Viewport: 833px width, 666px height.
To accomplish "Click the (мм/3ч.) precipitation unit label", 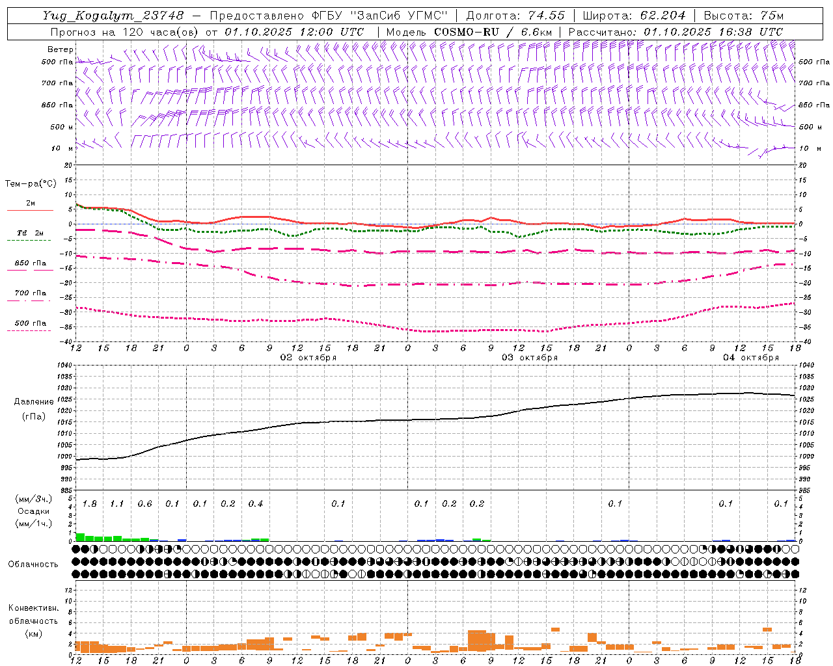I will (34, 499).
